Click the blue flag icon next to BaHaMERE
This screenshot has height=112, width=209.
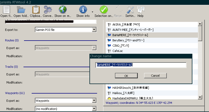109,35
